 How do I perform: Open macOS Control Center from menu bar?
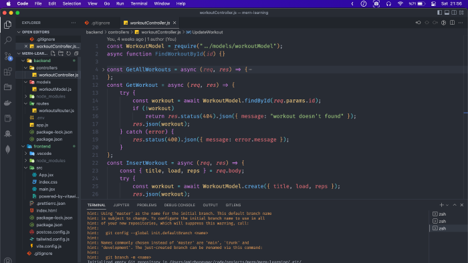click(x=433, y=3)
